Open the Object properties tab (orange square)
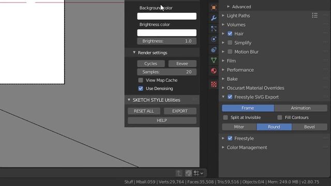This screenshot has height=186, width=331. tap(214, 8)
